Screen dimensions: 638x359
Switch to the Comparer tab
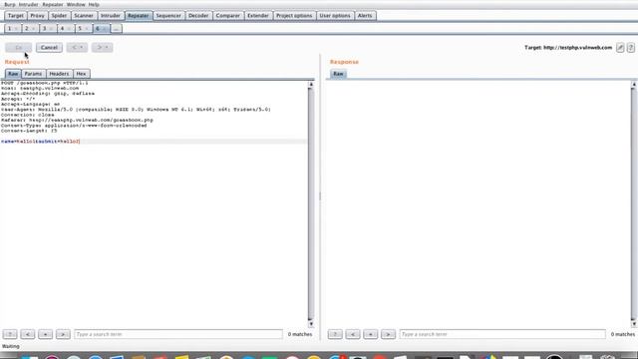coord(228,16)
